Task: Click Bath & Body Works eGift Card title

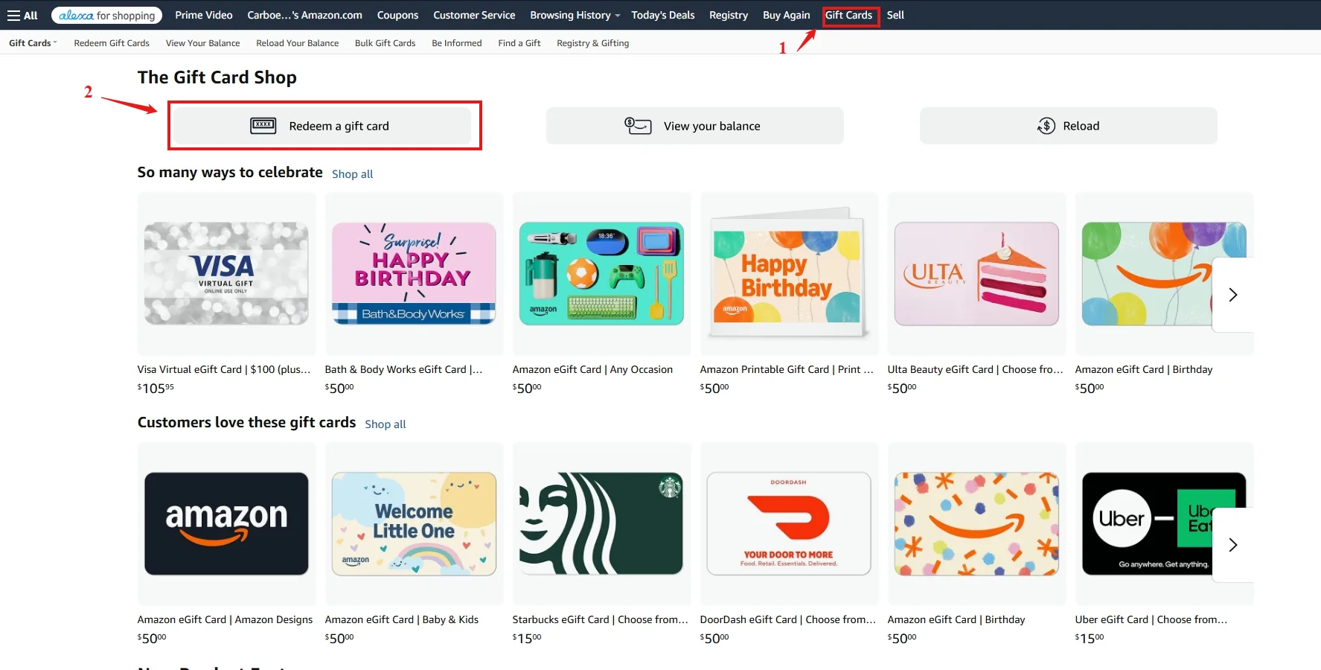Action: (x=403, y=369)
